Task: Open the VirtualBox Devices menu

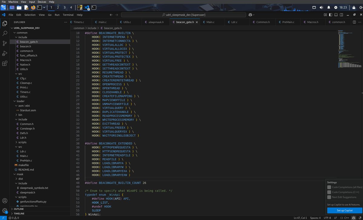Action: 42,2
